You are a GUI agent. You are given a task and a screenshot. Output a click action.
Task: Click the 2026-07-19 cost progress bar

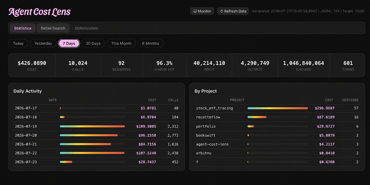(92, 126)
